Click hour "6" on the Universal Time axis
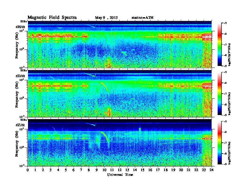 pyautogui.click(x=73, y=170)
